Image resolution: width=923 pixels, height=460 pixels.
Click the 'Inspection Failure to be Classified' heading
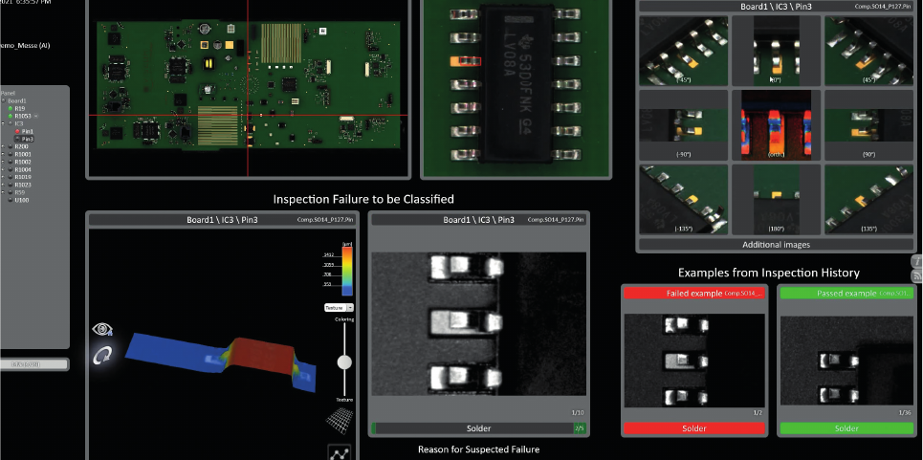point(363,199)
